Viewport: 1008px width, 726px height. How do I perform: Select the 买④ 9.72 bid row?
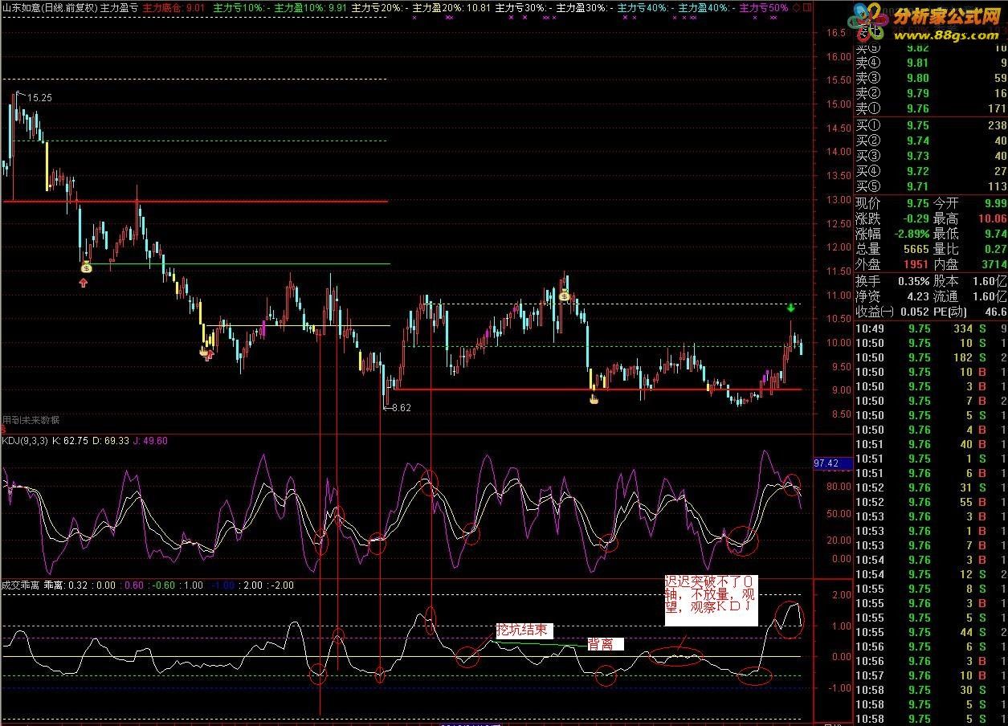tap(931, 171)
